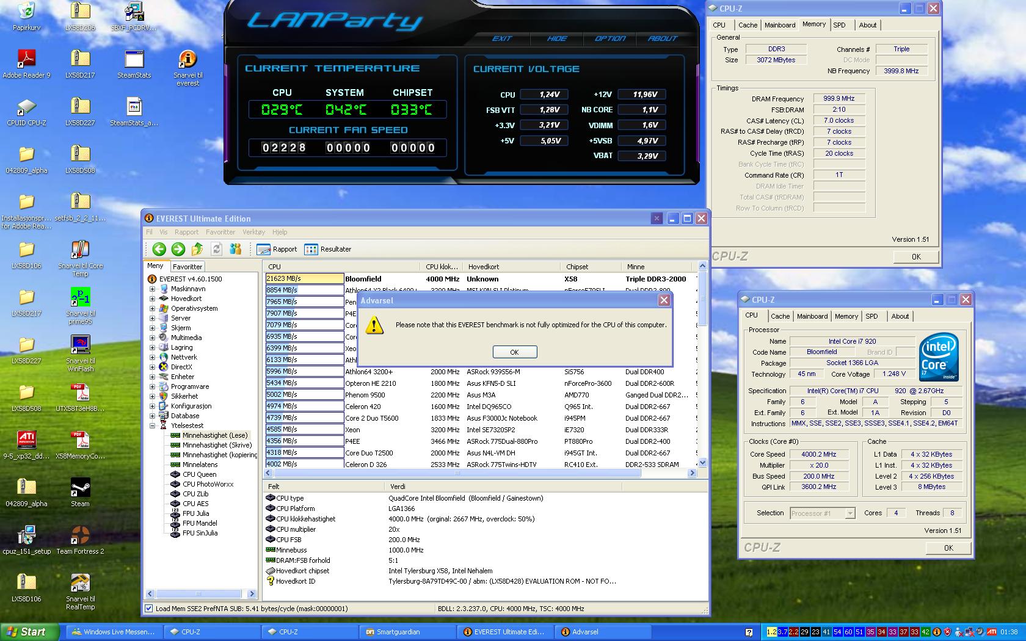Click the green Back arrow in EVEREST toolbar
Image resolution: width=1026 pixels, height=641 pixels.
(x=159, y=249)
